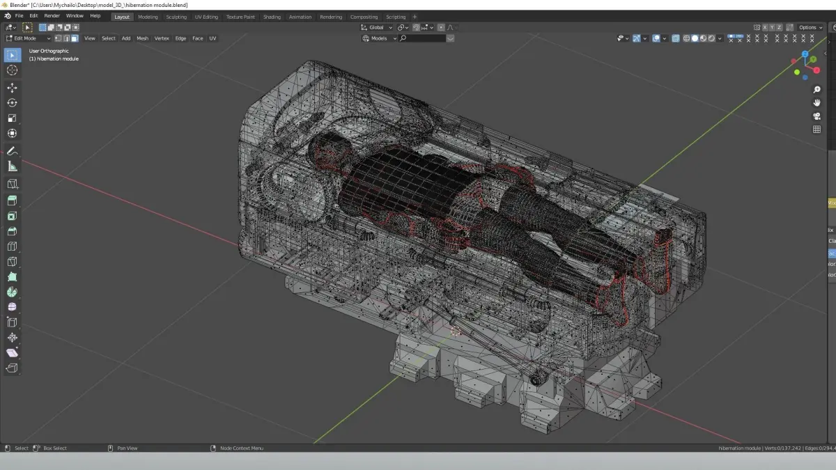Enable edge select mode

click(66, 38)
